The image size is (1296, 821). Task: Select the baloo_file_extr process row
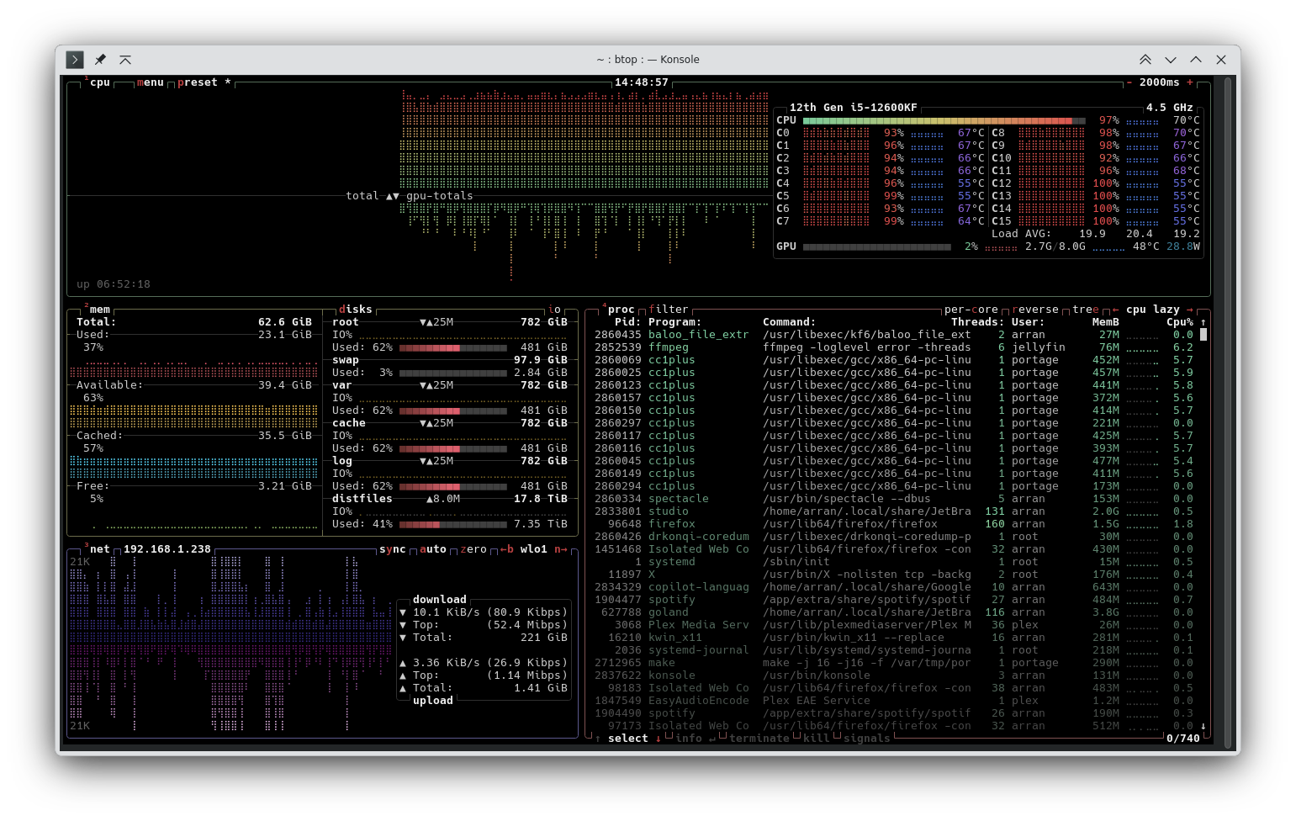click(x=894, y=335)
